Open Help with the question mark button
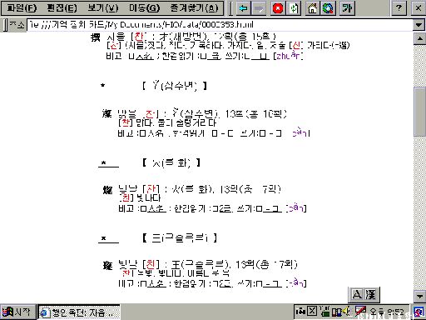Image resolution: width=426 pixels, height=320 pixels. pos(399,8)
